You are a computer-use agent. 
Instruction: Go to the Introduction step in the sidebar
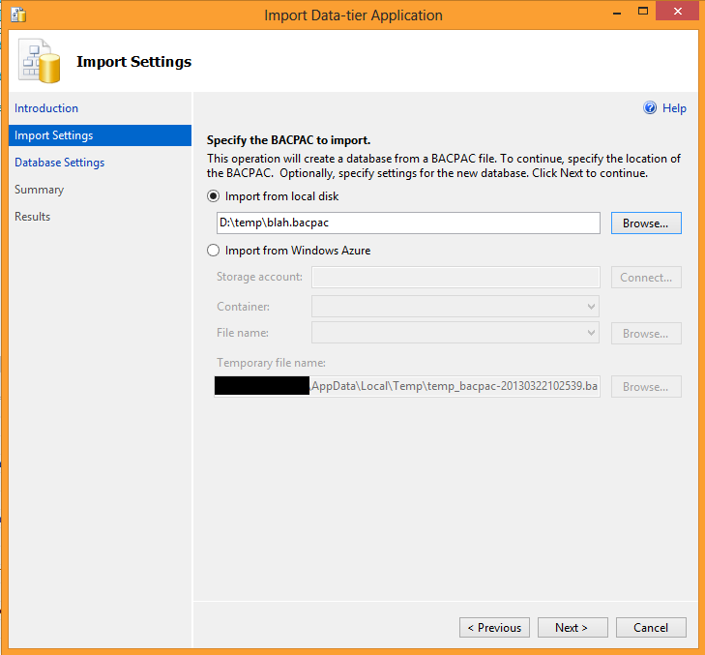click(46, 108)
